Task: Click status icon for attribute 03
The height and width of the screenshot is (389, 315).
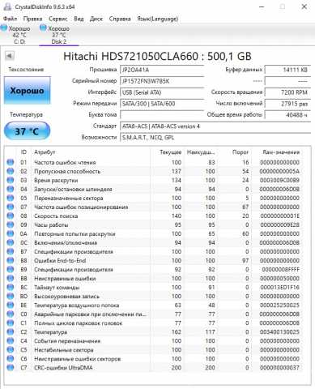Action: [11, 180]
